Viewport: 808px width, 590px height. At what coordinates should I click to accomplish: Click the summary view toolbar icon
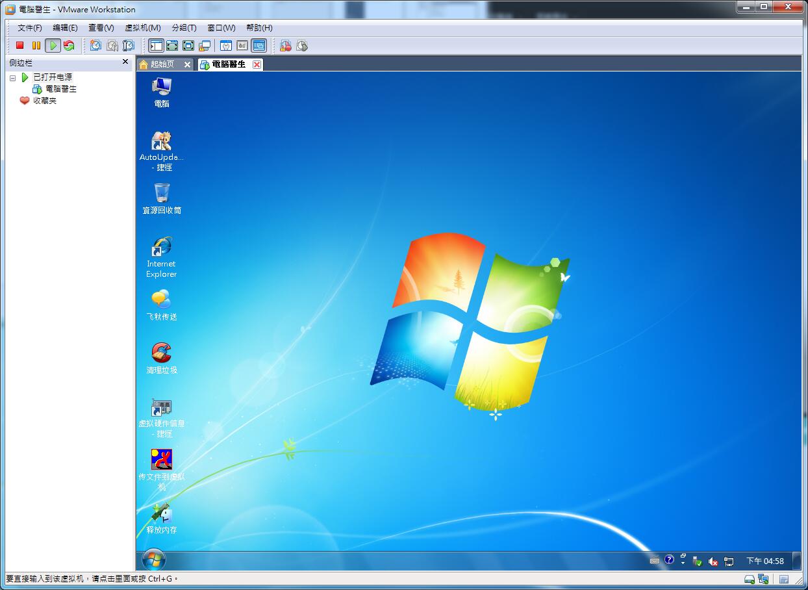[x=226, y=45]
